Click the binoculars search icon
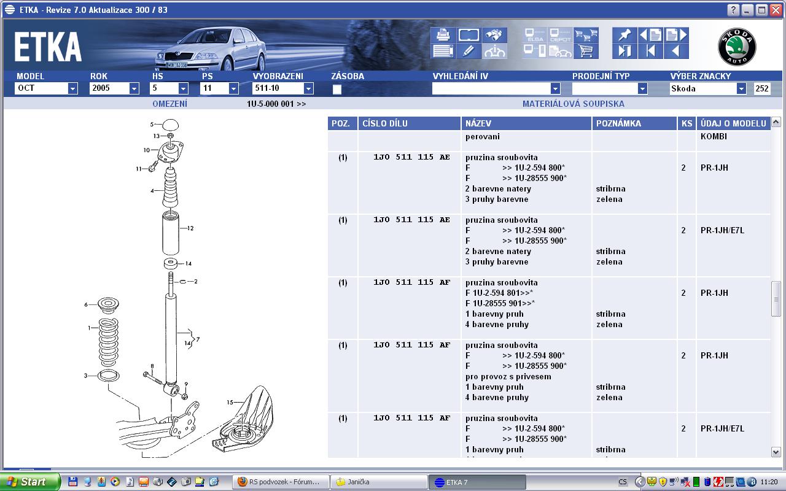 coord(494,35)
